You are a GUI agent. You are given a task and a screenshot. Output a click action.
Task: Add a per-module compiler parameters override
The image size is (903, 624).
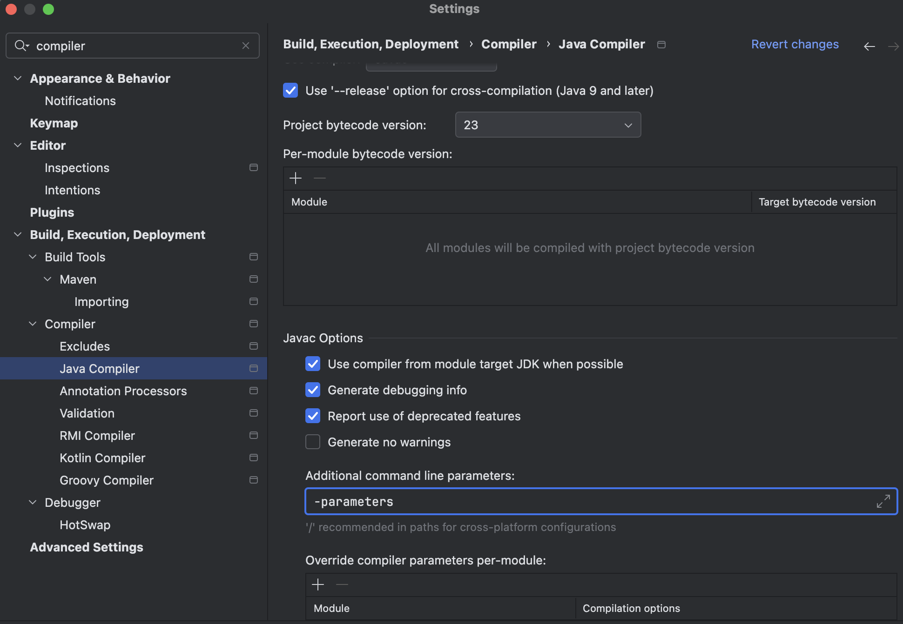tap(318, 584)
